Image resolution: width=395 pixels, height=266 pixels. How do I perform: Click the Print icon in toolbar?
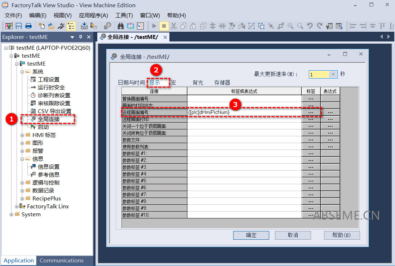click(x=28, y=26)
